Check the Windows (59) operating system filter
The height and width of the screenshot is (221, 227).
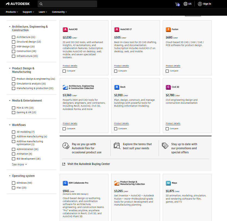[x=14, y=183]
